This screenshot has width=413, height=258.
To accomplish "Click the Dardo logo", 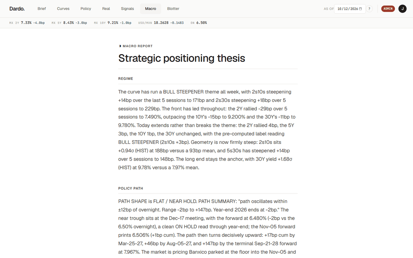I will pos(17,9).
